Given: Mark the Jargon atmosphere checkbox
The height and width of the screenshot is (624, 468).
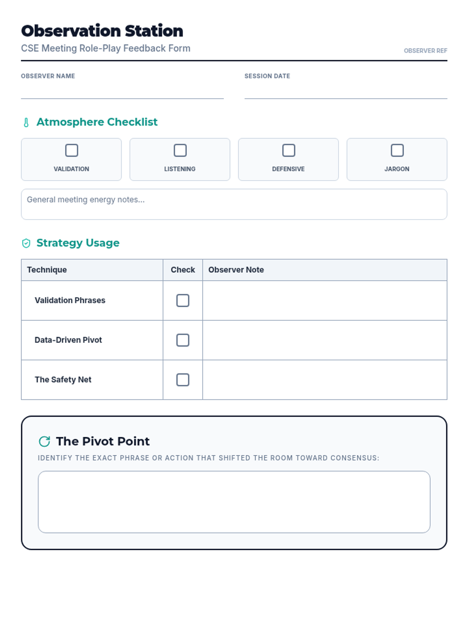Looking at the screenshot, I should (x=397, y=150).
